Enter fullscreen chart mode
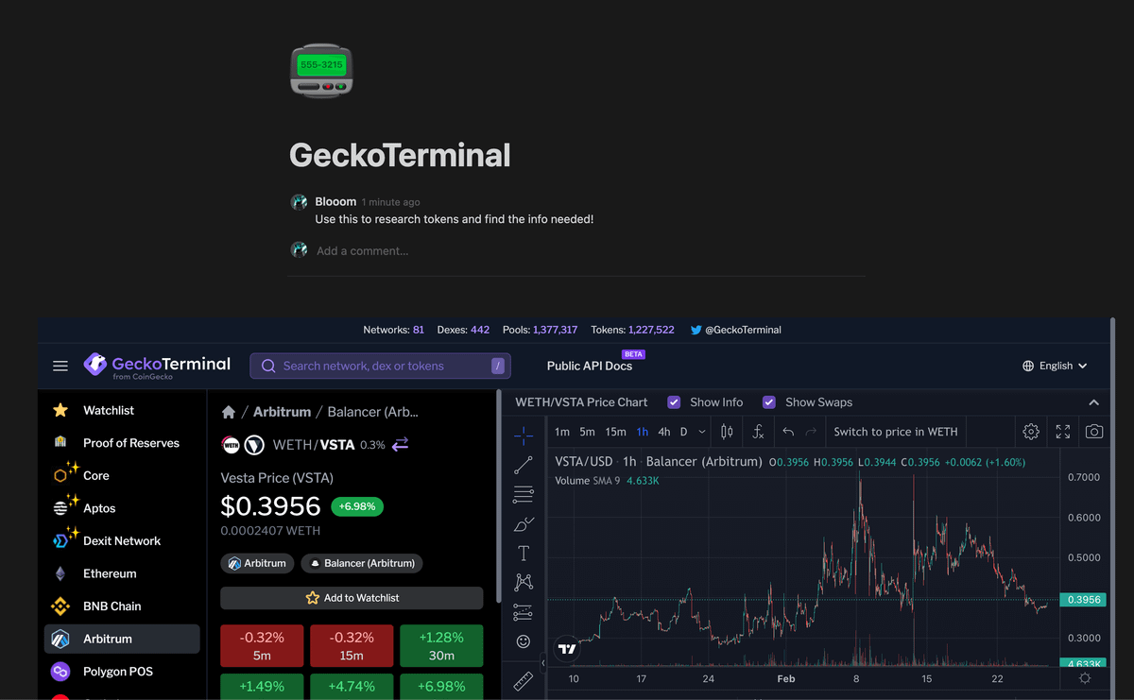This screenshot has height=700, width=1134. (x=1062, y=432)
